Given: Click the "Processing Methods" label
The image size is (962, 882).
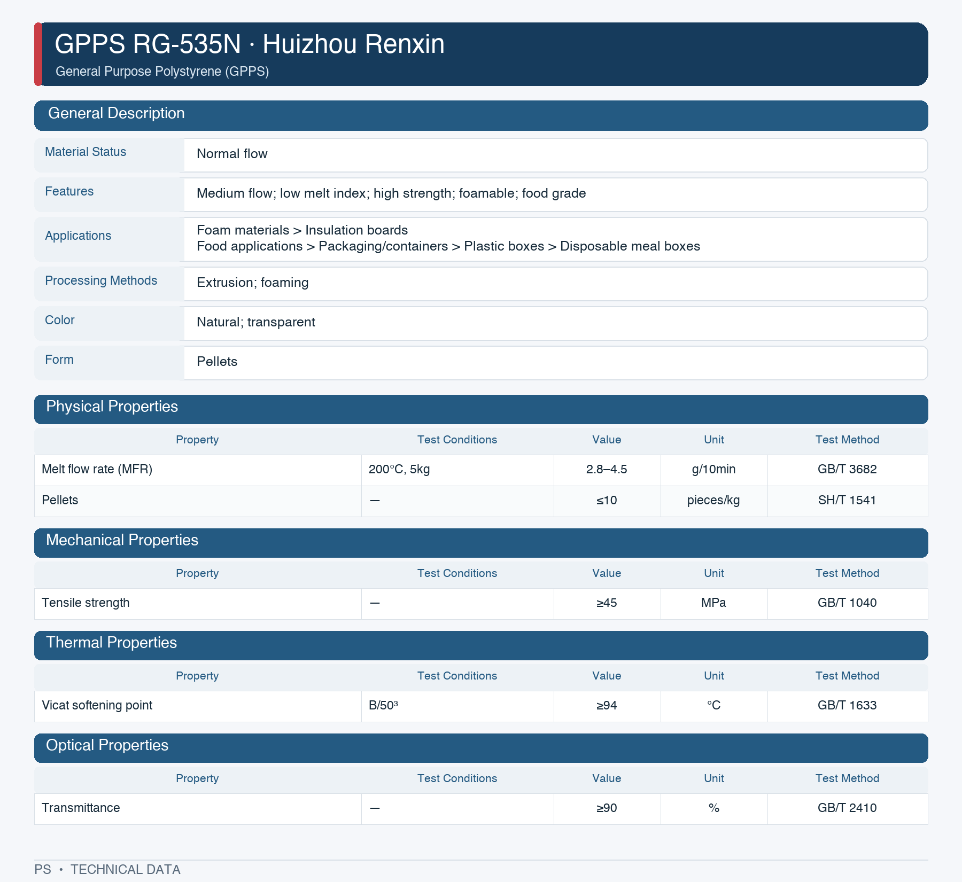Looking at the screenshot, I should [x=101, y=280].
